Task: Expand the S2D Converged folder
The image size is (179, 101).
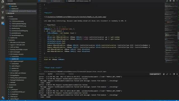Action: (15, 52)
